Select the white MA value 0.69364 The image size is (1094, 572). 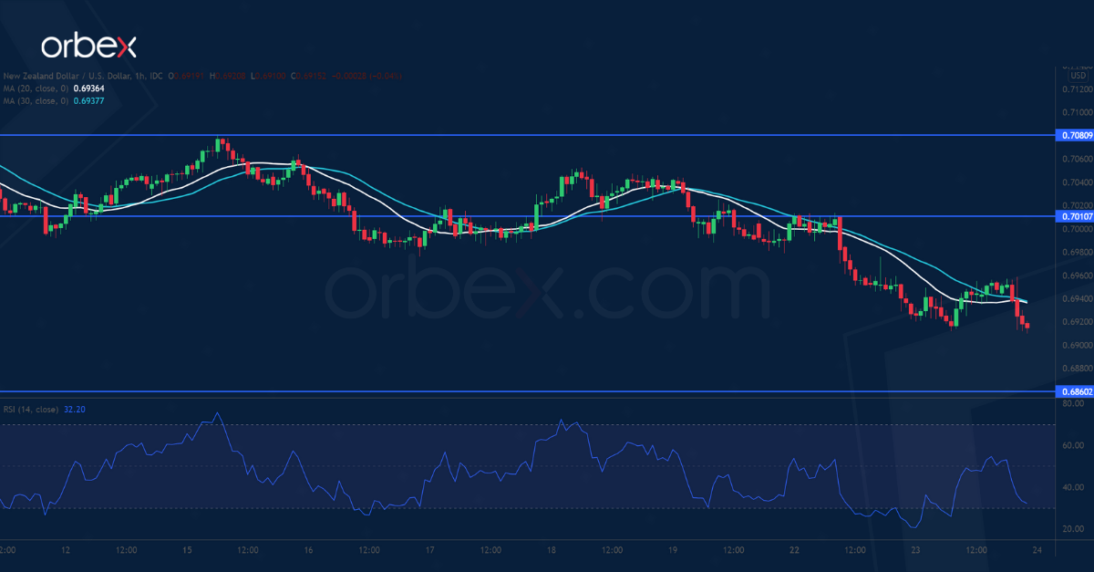tap(88, 89)
